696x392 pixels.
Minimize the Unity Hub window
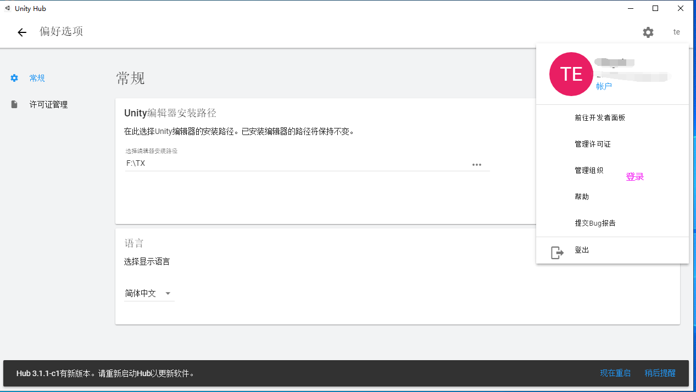coord(631,8)
